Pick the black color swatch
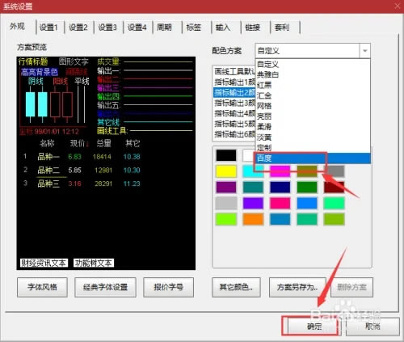 point(226,155)
